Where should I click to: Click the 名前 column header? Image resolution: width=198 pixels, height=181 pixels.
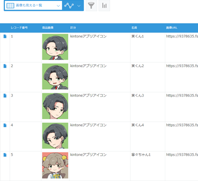click(x=134, y=28)
